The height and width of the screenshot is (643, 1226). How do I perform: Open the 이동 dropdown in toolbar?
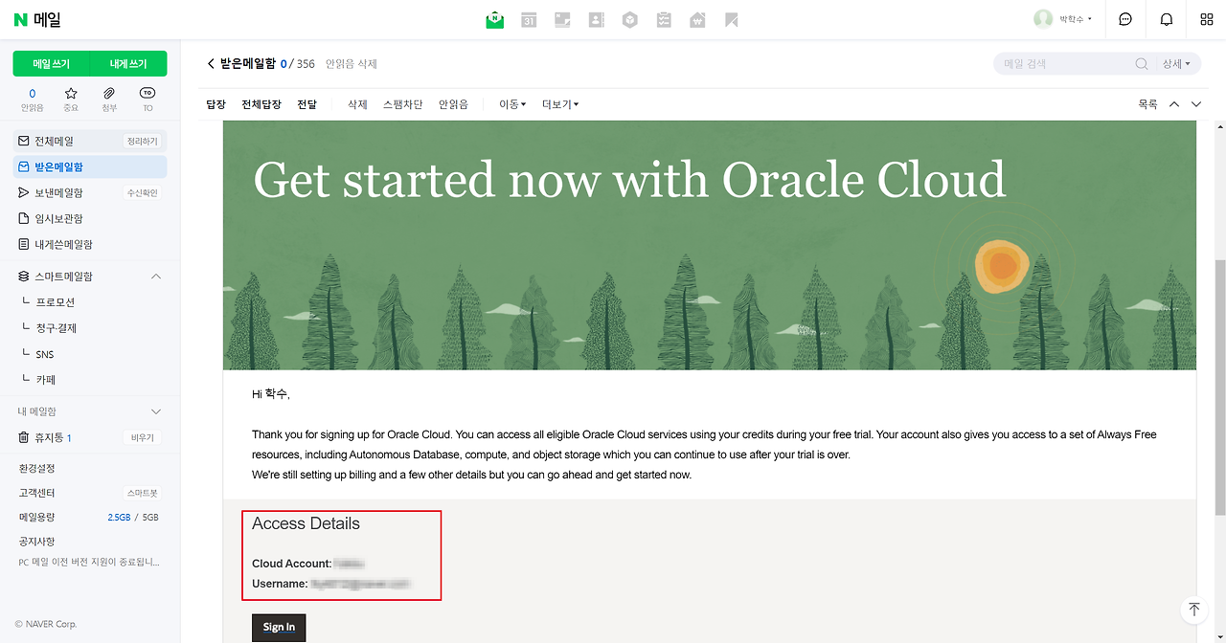512,104
